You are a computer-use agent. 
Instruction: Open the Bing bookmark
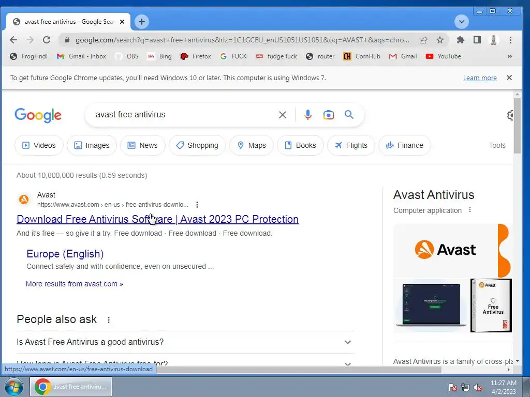point(159,56)
